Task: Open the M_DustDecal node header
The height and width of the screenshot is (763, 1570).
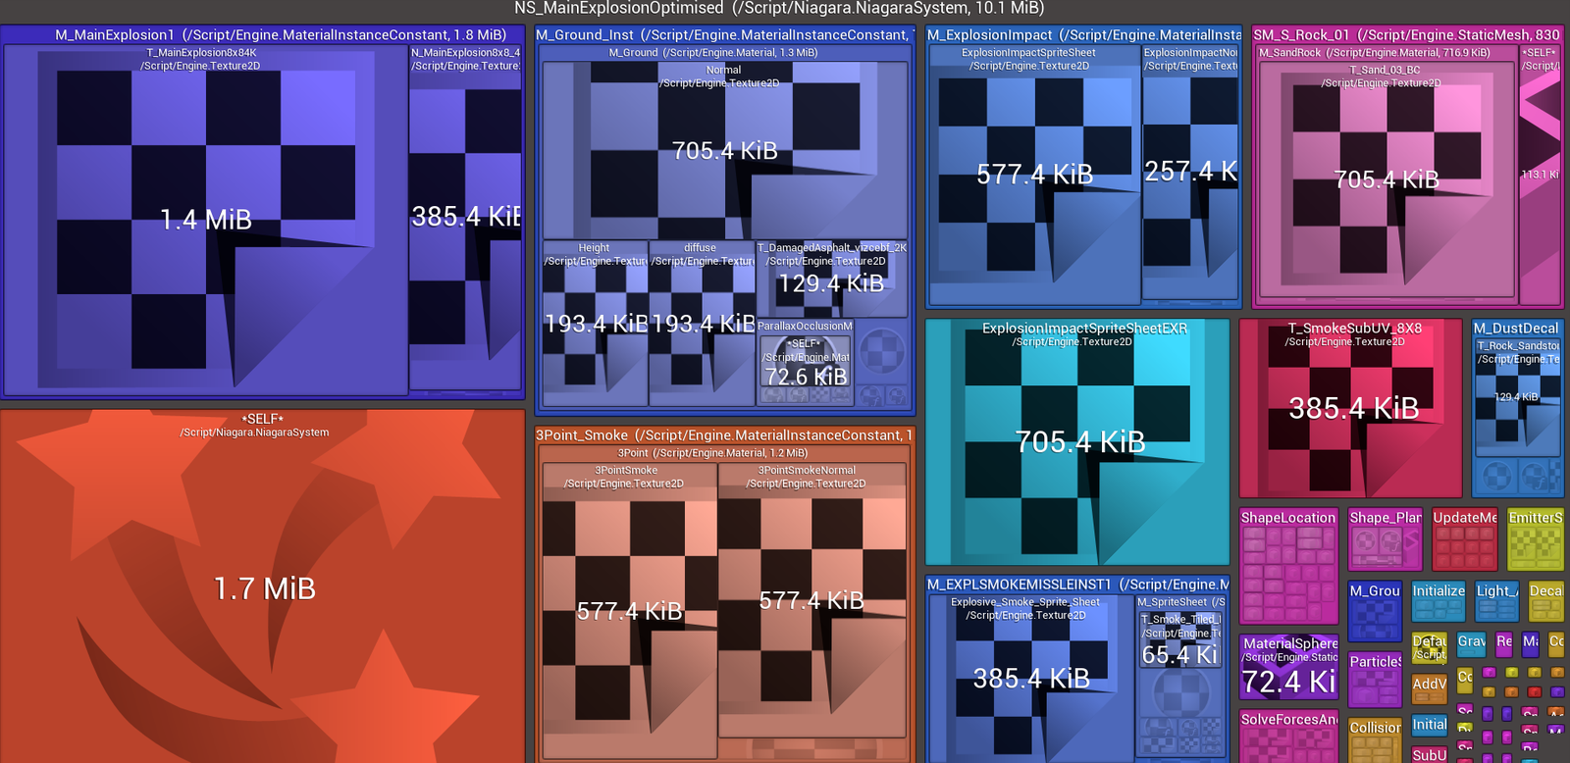Action: tap(1516, 329)
